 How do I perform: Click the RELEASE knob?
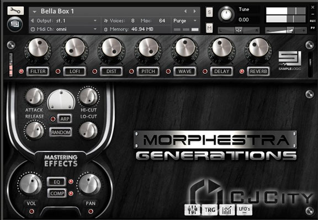(x=34, y=130)
